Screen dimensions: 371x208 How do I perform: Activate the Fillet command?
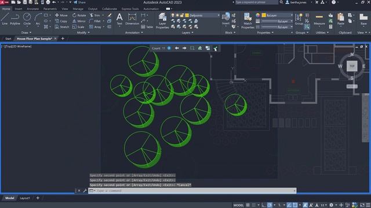pyautogui.click(x=95, y=21)
